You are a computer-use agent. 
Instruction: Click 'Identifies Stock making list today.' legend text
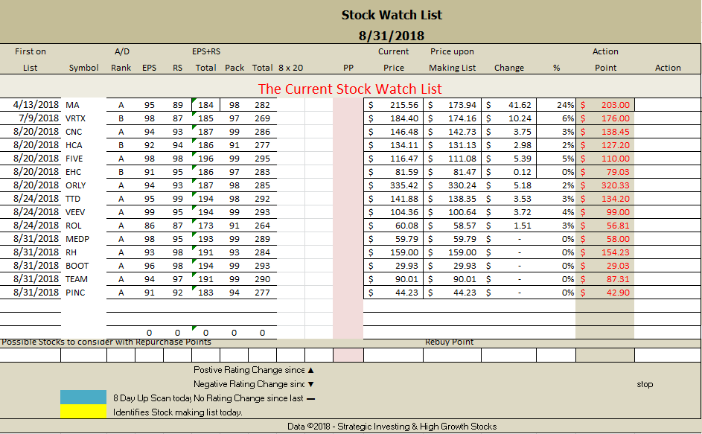click(178, 412)
